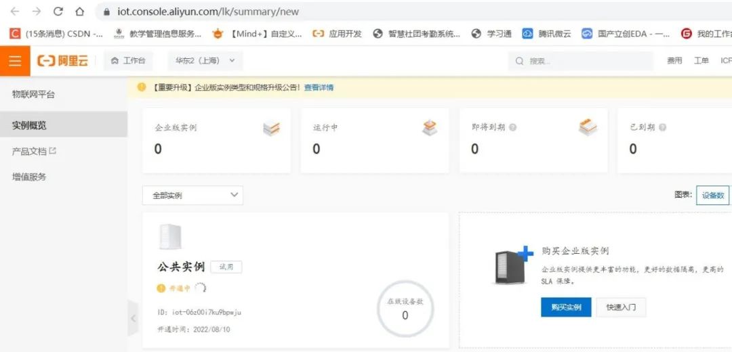Click the Aliyun logo
732x352 pixels.
[62, 61]
